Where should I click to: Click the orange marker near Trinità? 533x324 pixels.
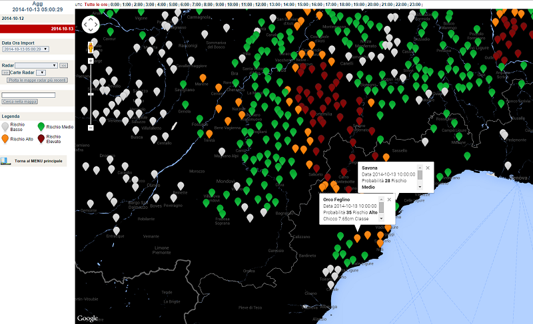coord(209,134)
